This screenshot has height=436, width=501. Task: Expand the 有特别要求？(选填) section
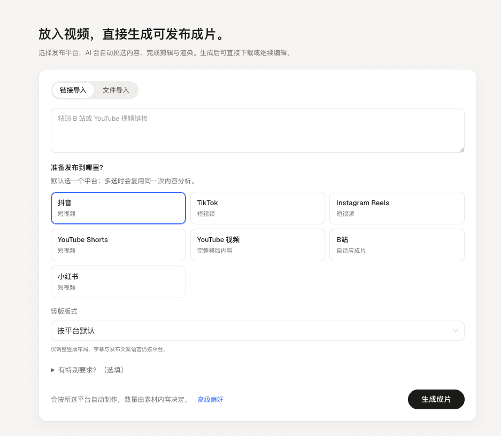click(87, 370)
